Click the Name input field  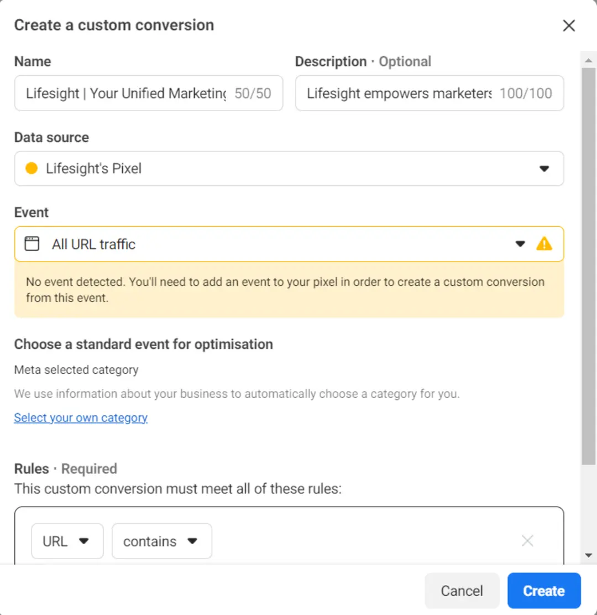[149, 93]
